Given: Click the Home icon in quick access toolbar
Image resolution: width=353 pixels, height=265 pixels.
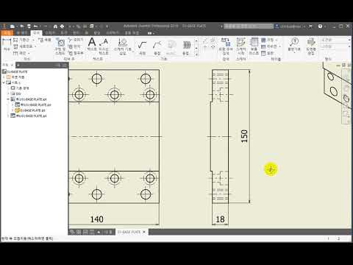Looking at the screenshot, I should point(55,26).
